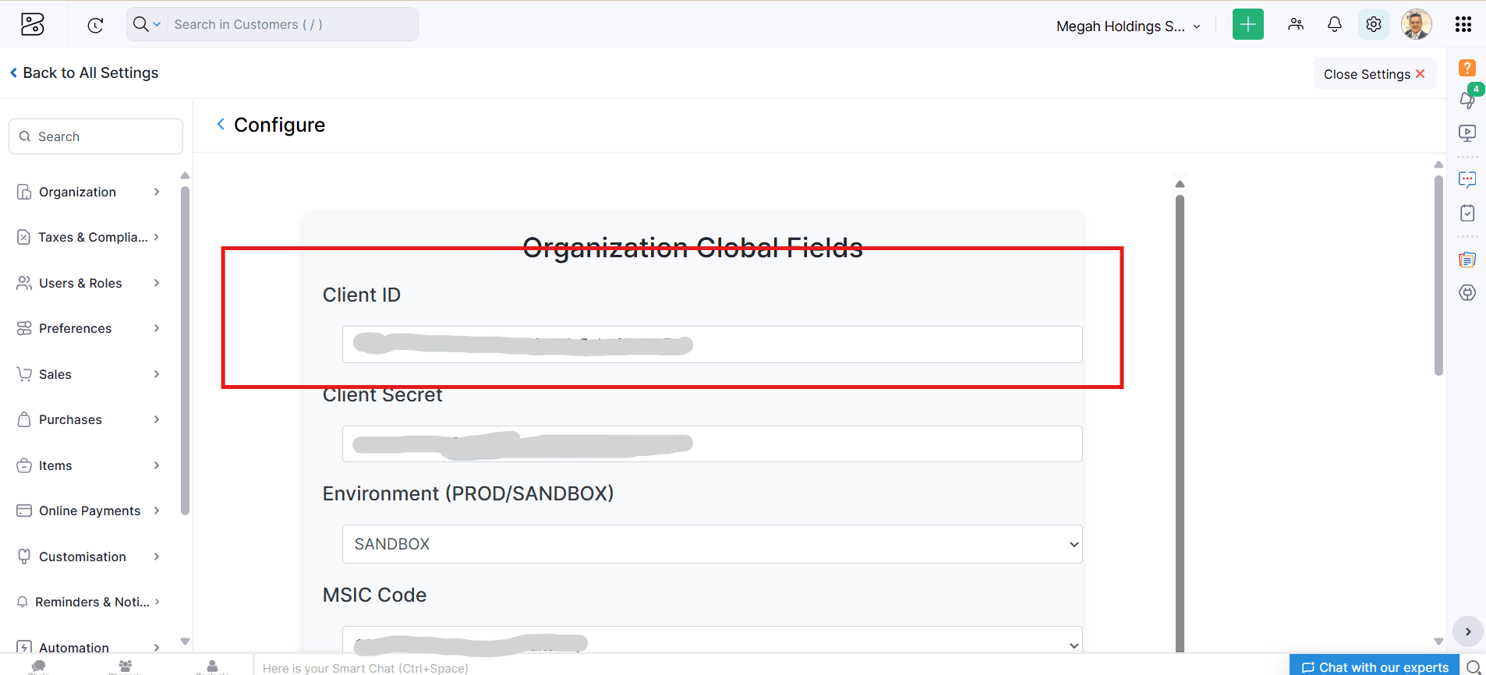Open the apps grid icon
The height and width of the screenshot is (675, 1486).
point(1463,24)
